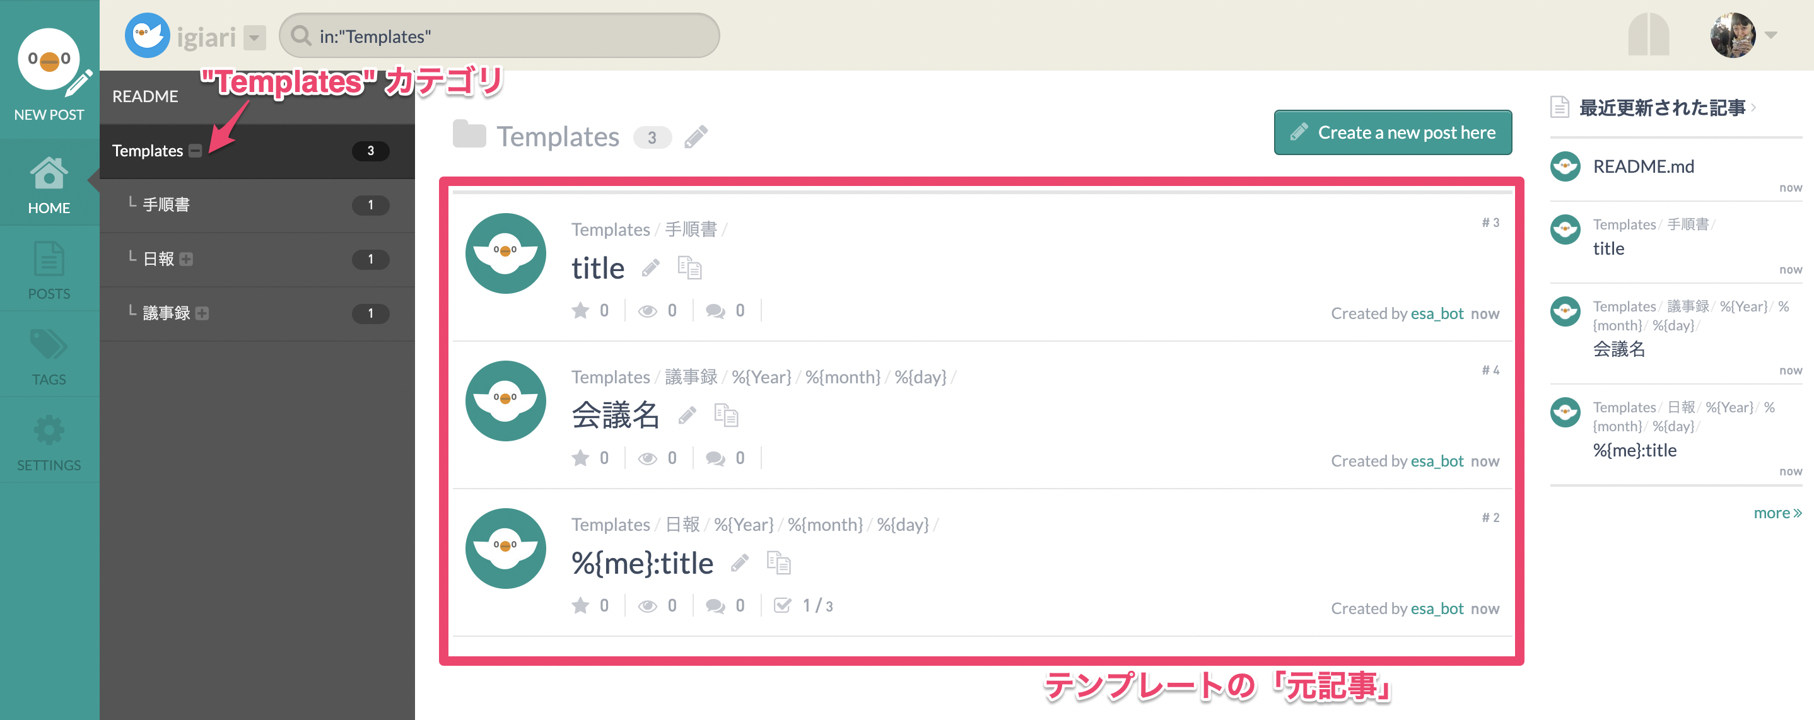
Task: Collapse the Templates category in sidebar
Action: (196, 151)
